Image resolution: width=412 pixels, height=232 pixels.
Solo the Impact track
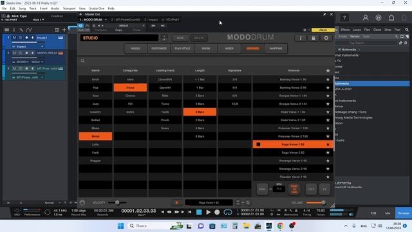[20, 37]
